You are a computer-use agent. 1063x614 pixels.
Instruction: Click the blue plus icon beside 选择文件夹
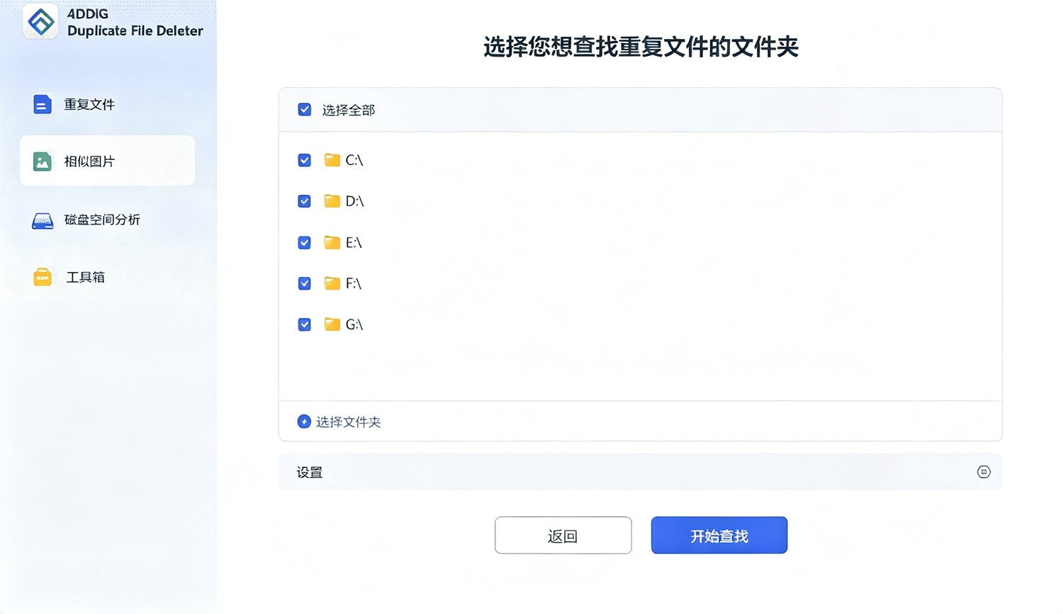[304, 421]
